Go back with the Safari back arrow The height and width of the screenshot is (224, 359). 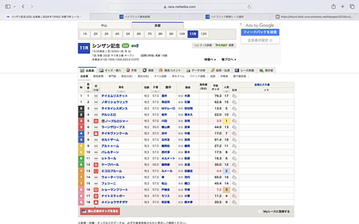pyautogui.click(x=23, y=6)
